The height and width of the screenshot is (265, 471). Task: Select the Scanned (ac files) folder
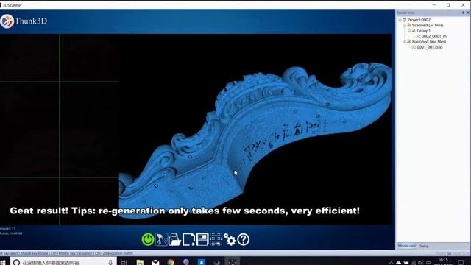[428, 25]
